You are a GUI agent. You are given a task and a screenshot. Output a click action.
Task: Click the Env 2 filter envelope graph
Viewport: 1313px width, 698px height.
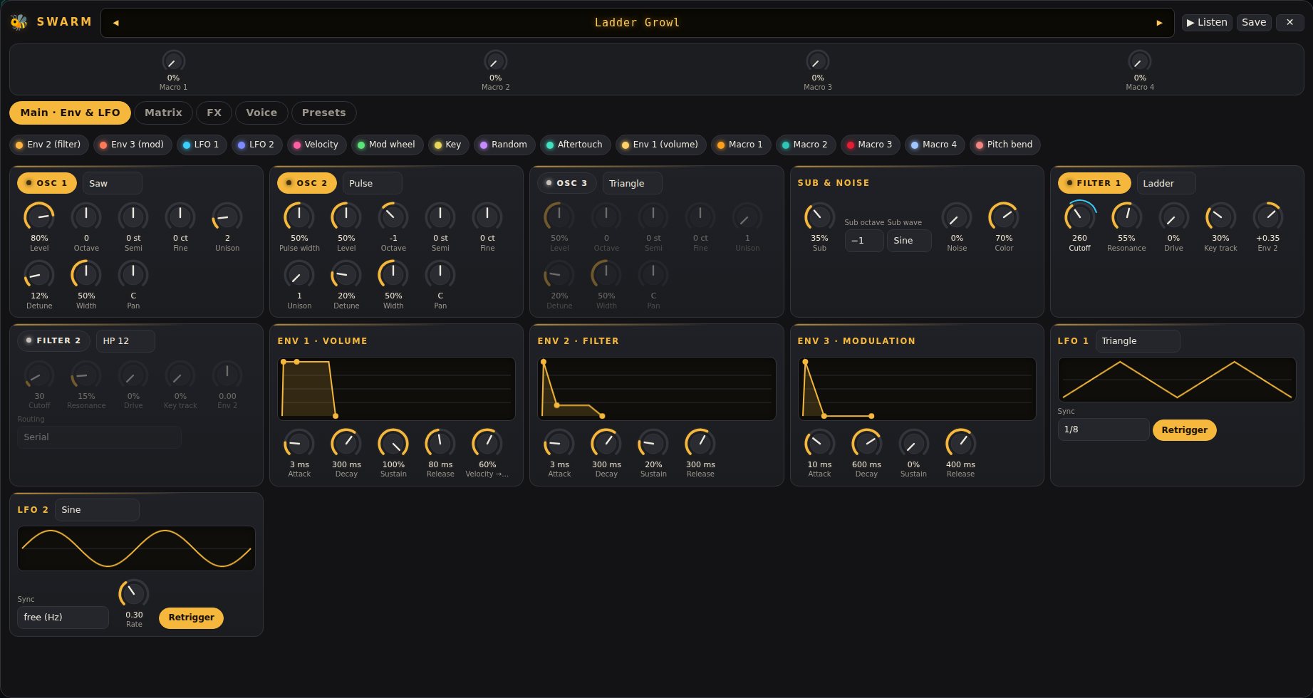pos(656,389)
